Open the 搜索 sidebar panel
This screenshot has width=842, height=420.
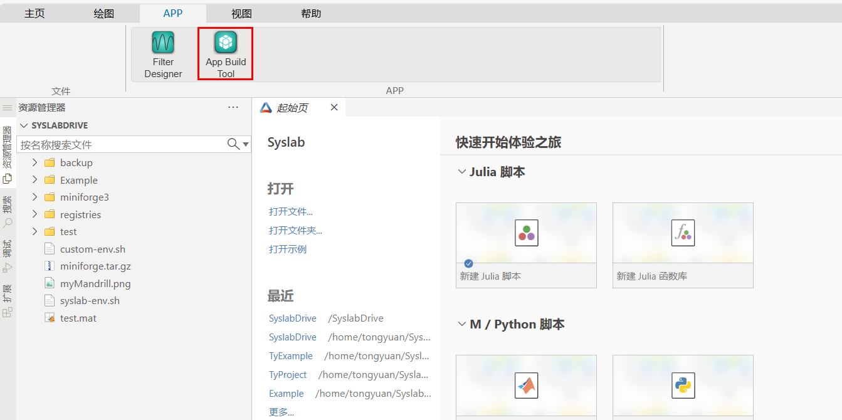(8, 212)
